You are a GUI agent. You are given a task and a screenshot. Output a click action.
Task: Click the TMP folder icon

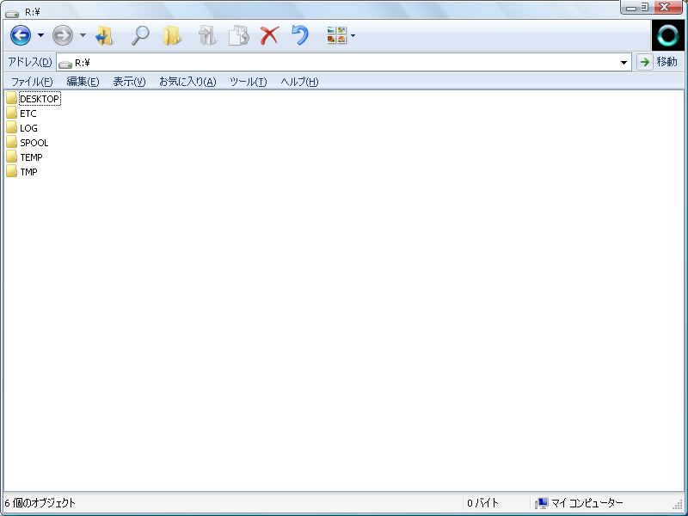click(x=12, y=171)
